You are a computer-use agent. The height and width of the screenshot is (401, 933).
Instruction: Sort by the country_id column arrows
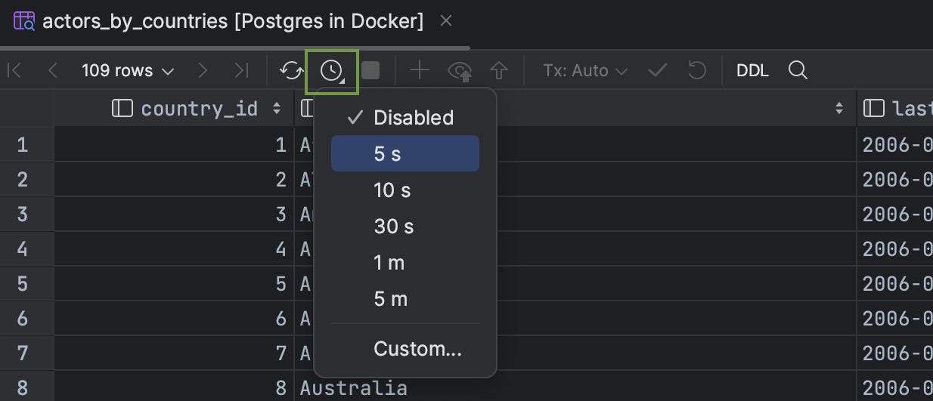tap(277, 109)
